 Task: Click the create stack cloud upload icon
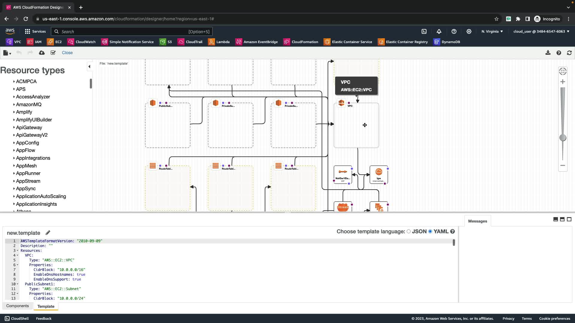point(42,53)
